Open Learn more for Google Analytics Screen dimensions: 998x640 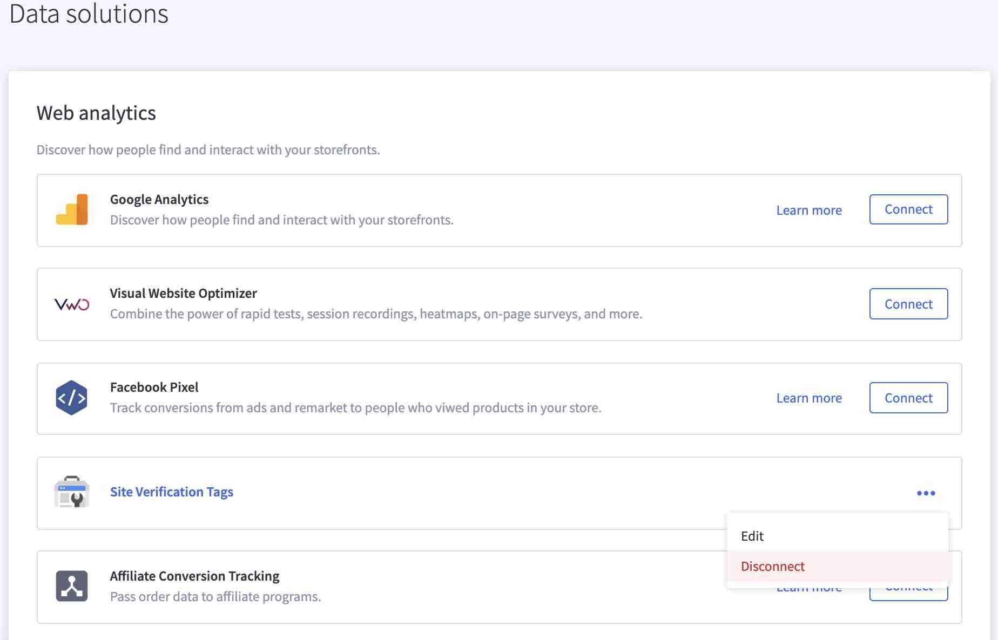808,210
